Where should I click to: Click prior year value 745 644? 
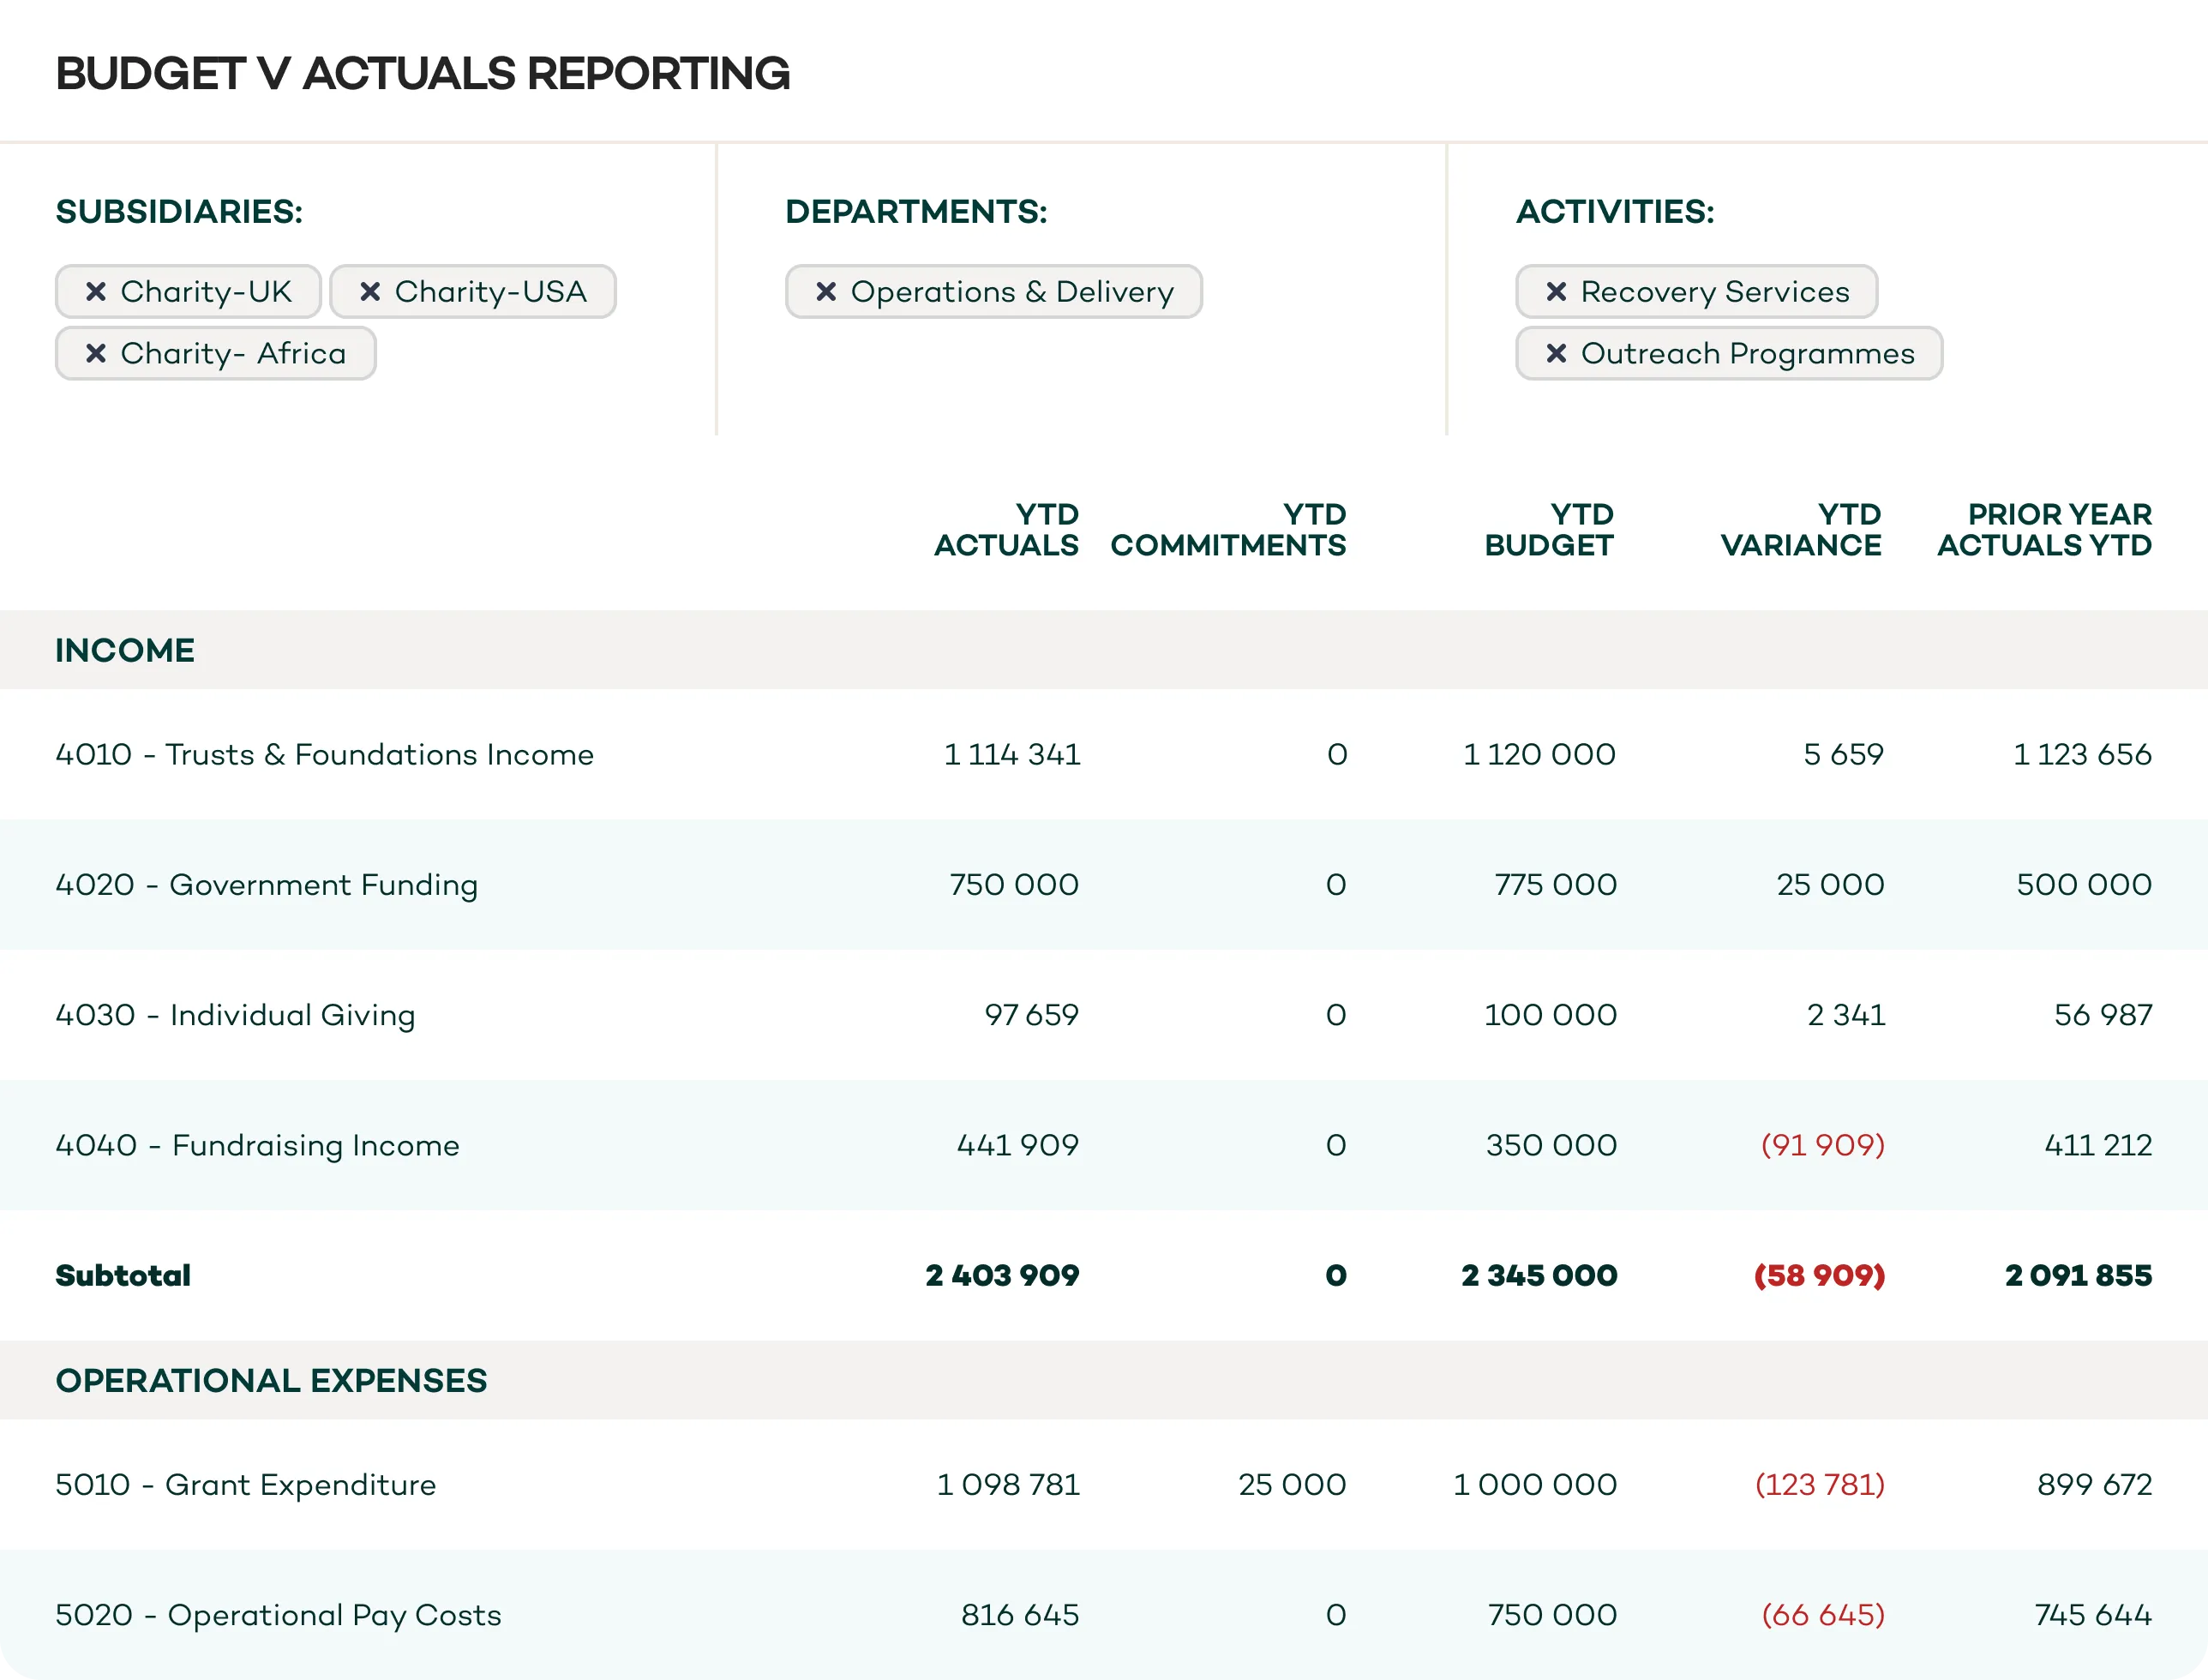(x=2093, y=1614)
